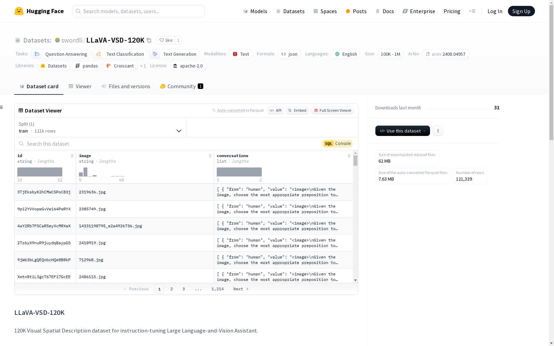Screen dimensions: 554x346
Task: Select the 100K - 1M size tag
Action: pyautogui.click(x=391, y=54)
